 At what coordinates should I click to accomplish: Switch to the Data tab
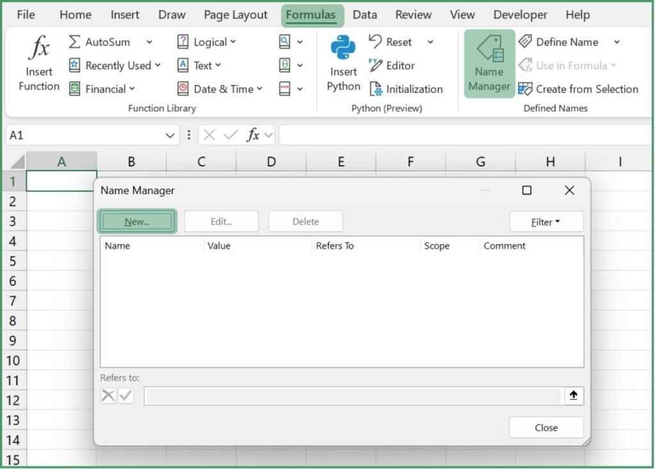[x=365, y=15]
